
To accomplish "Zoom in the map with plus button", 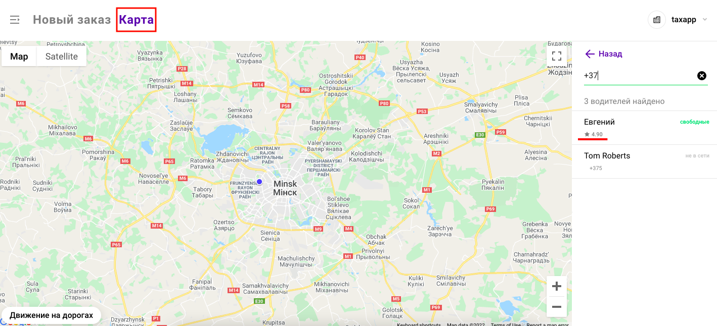I will [557, 287].
